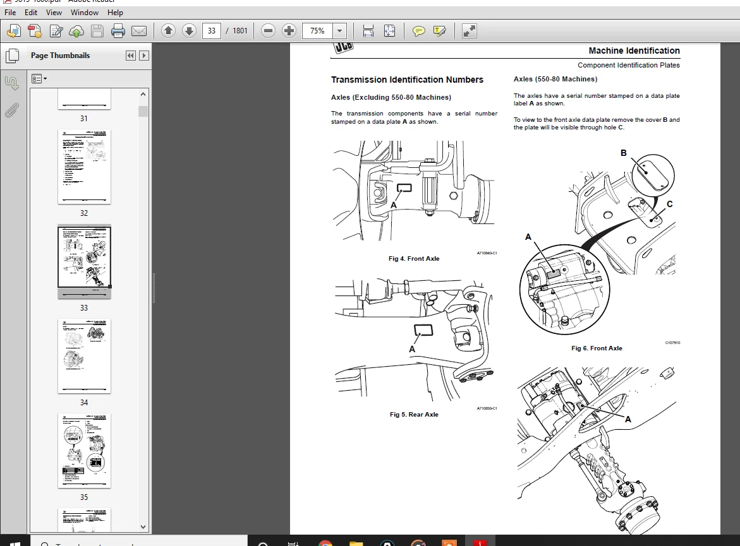Select page 31 thumbnail
This screenshot has width=740, height=546.
click(84, 99)
